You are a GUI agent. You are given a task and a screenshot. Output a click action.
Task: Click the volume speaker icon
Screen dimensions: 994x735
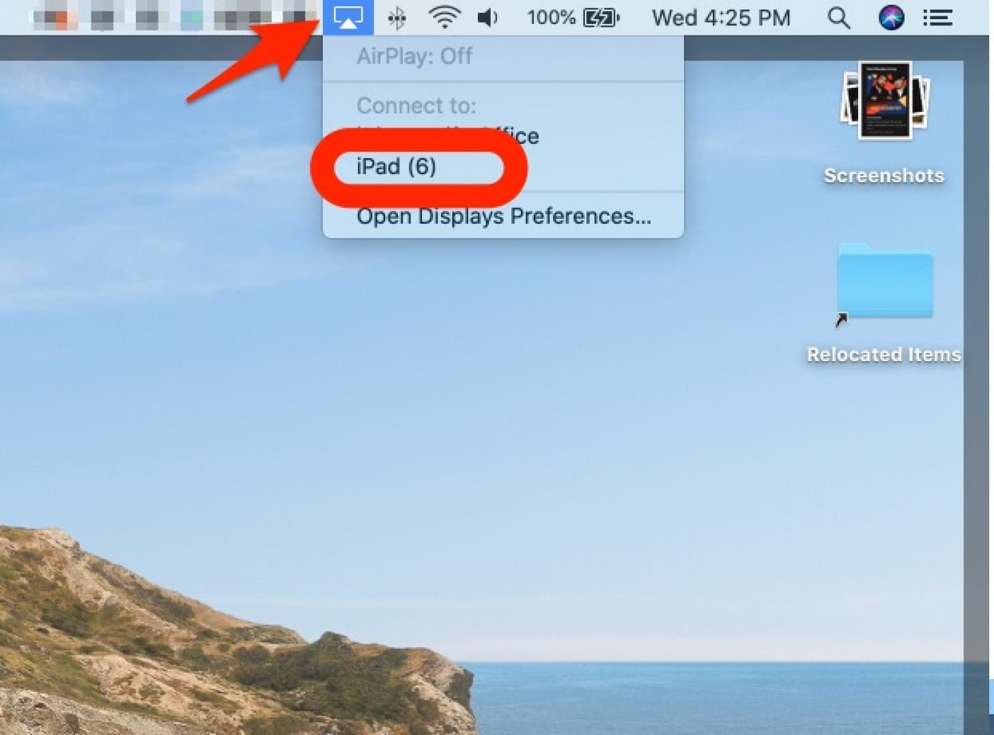click(487, 18)
